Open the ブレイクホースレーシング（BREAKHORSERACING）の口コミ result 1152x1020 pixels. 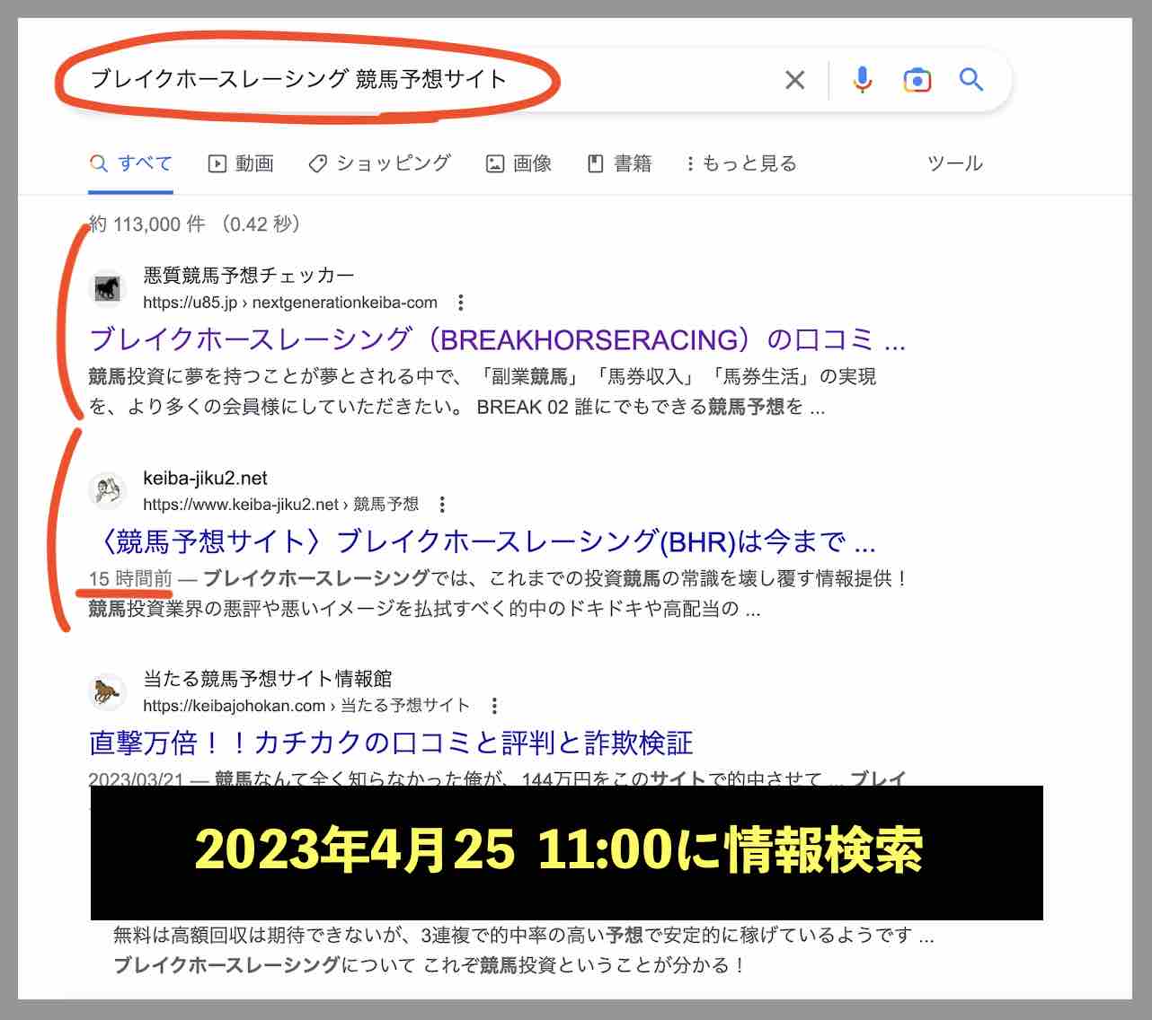pos(497,339)
